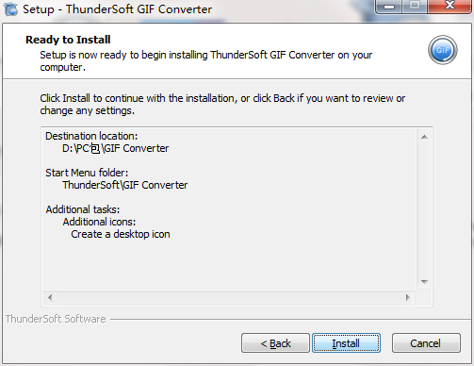This screenshot has height=366, width=474.
Task: Go back using the < Back button
Action: [x=275, y=343]
